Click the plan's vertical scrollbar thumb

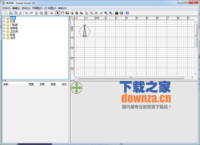coord(196,36)
